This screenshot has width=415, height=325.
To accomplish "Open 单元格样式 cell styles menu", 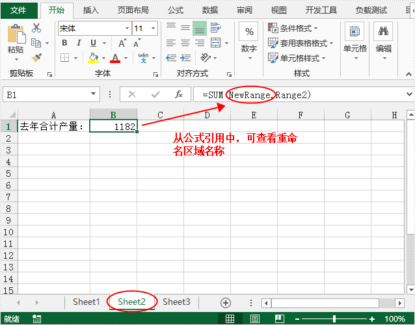I will pyautogui.click(x=297, y=58).
